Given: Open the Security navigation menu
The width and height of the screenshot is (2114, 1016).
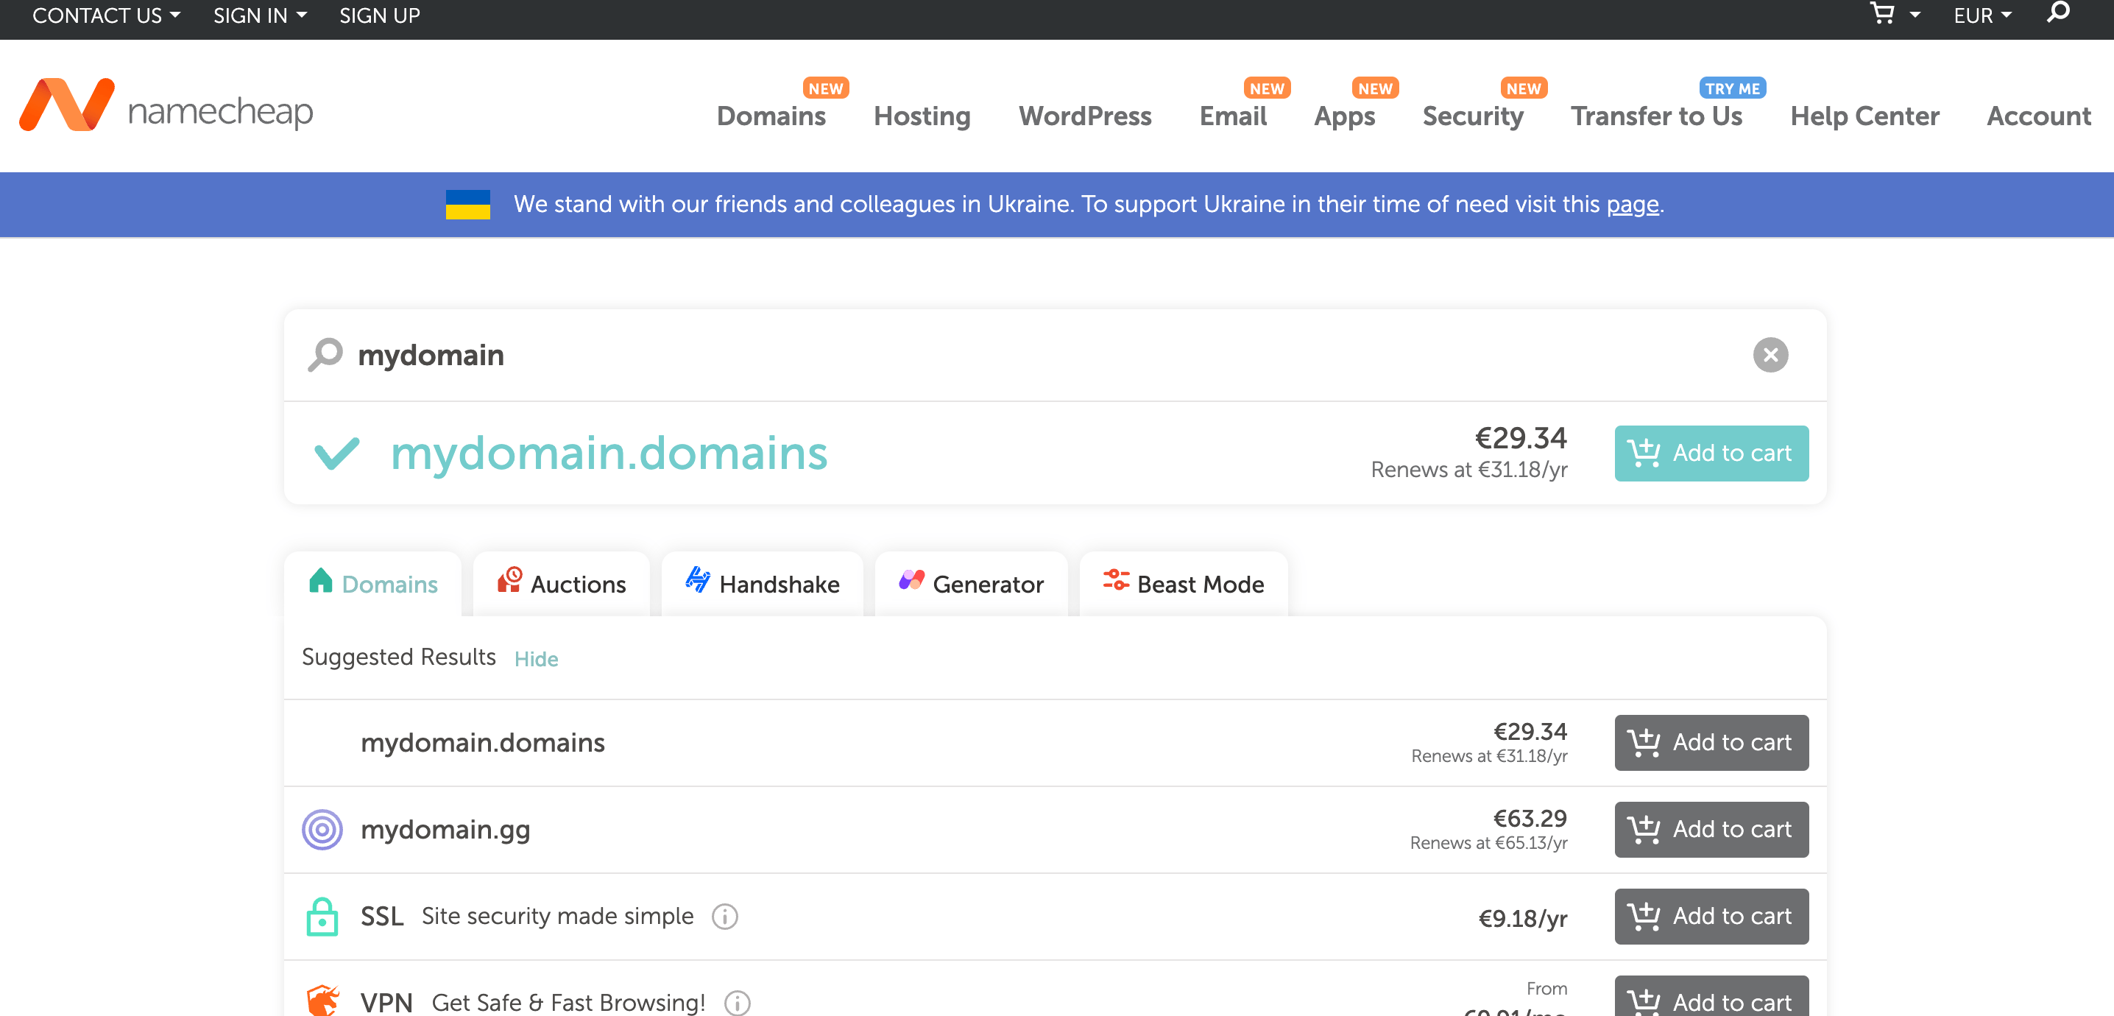Looking at the screenshot, I should tap(1472, 116).
